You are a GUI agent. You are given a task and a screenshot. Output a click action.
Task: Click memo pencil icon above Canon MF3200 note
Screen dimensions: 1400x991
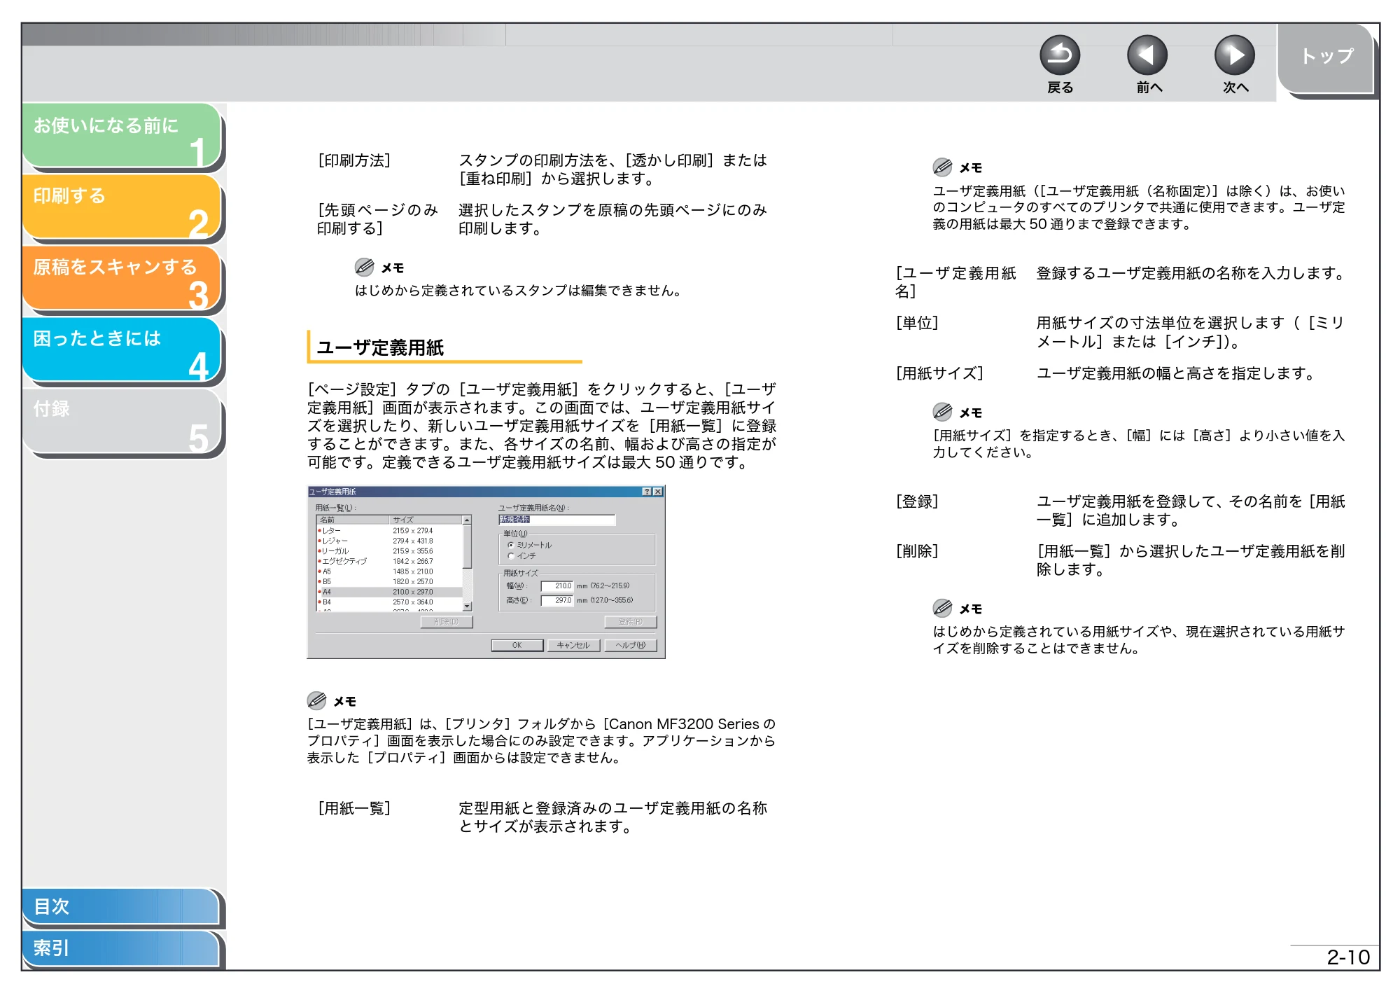click(316, 700)
